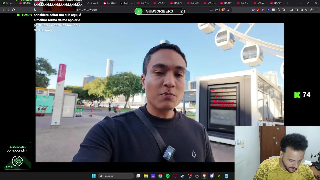Open Spotify from the taskbar

click(x=168, y=176)
